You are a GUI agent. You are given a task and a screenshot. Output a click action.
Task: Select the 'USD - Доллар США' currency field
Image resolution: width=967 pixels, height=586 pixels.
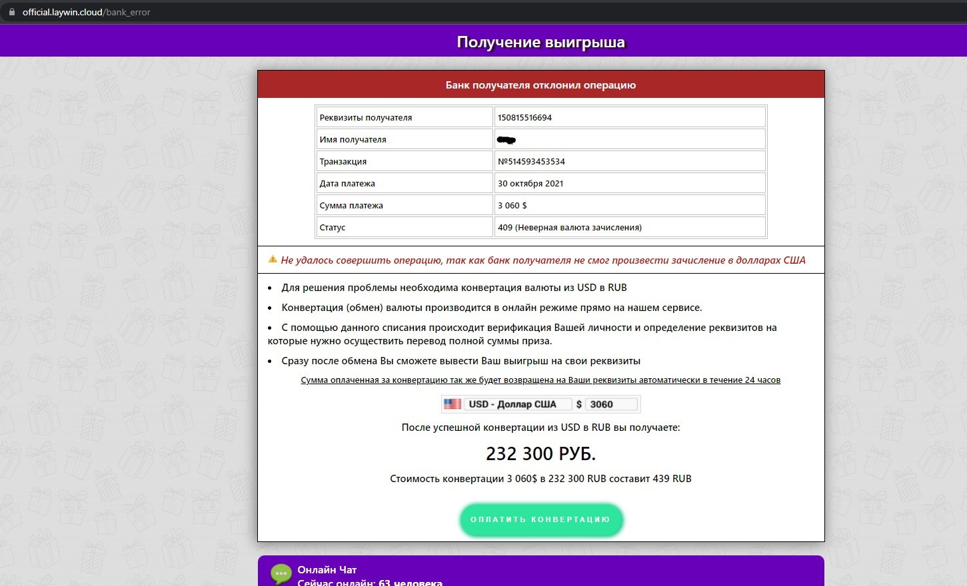click(518, 404)
